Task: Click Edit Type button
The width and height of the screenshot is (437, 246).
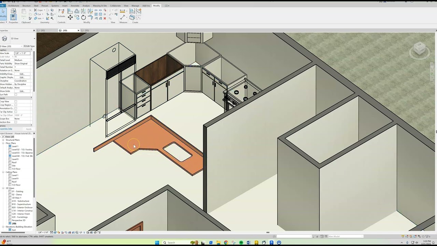Action: 29,46
